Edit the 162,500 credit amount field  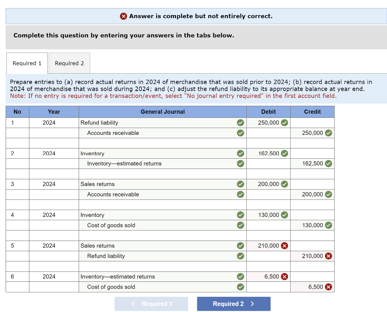coord(312,164)
